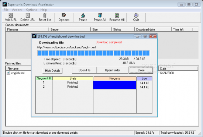
Task: Click the Filename column header in Current downloads
Action: click(x=27, y=29)
